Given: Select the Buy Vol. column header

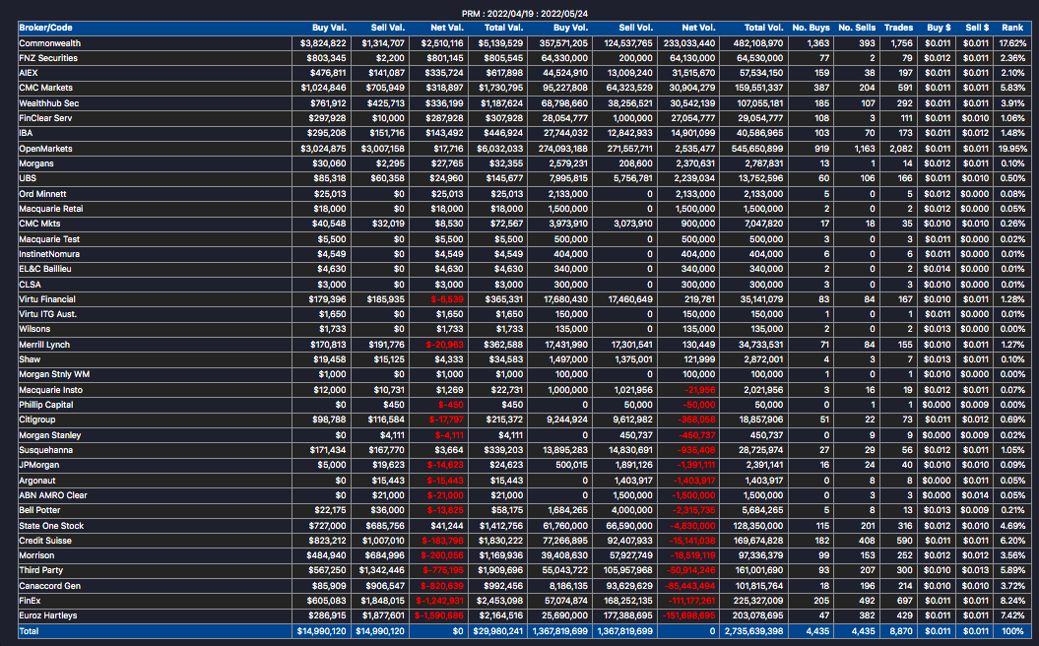Looking at the screenshot, I should point(570,28).
